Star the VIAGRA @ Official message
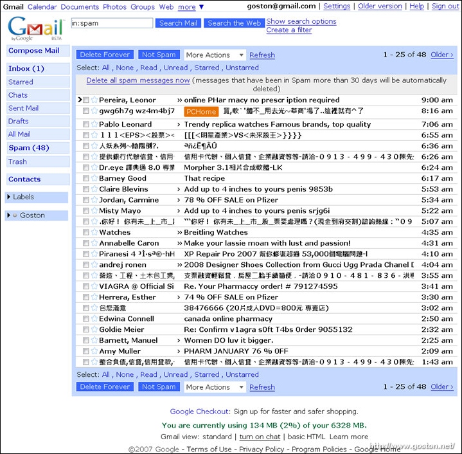This screenshot has height=454, width=462. click(x=94, y=286)
